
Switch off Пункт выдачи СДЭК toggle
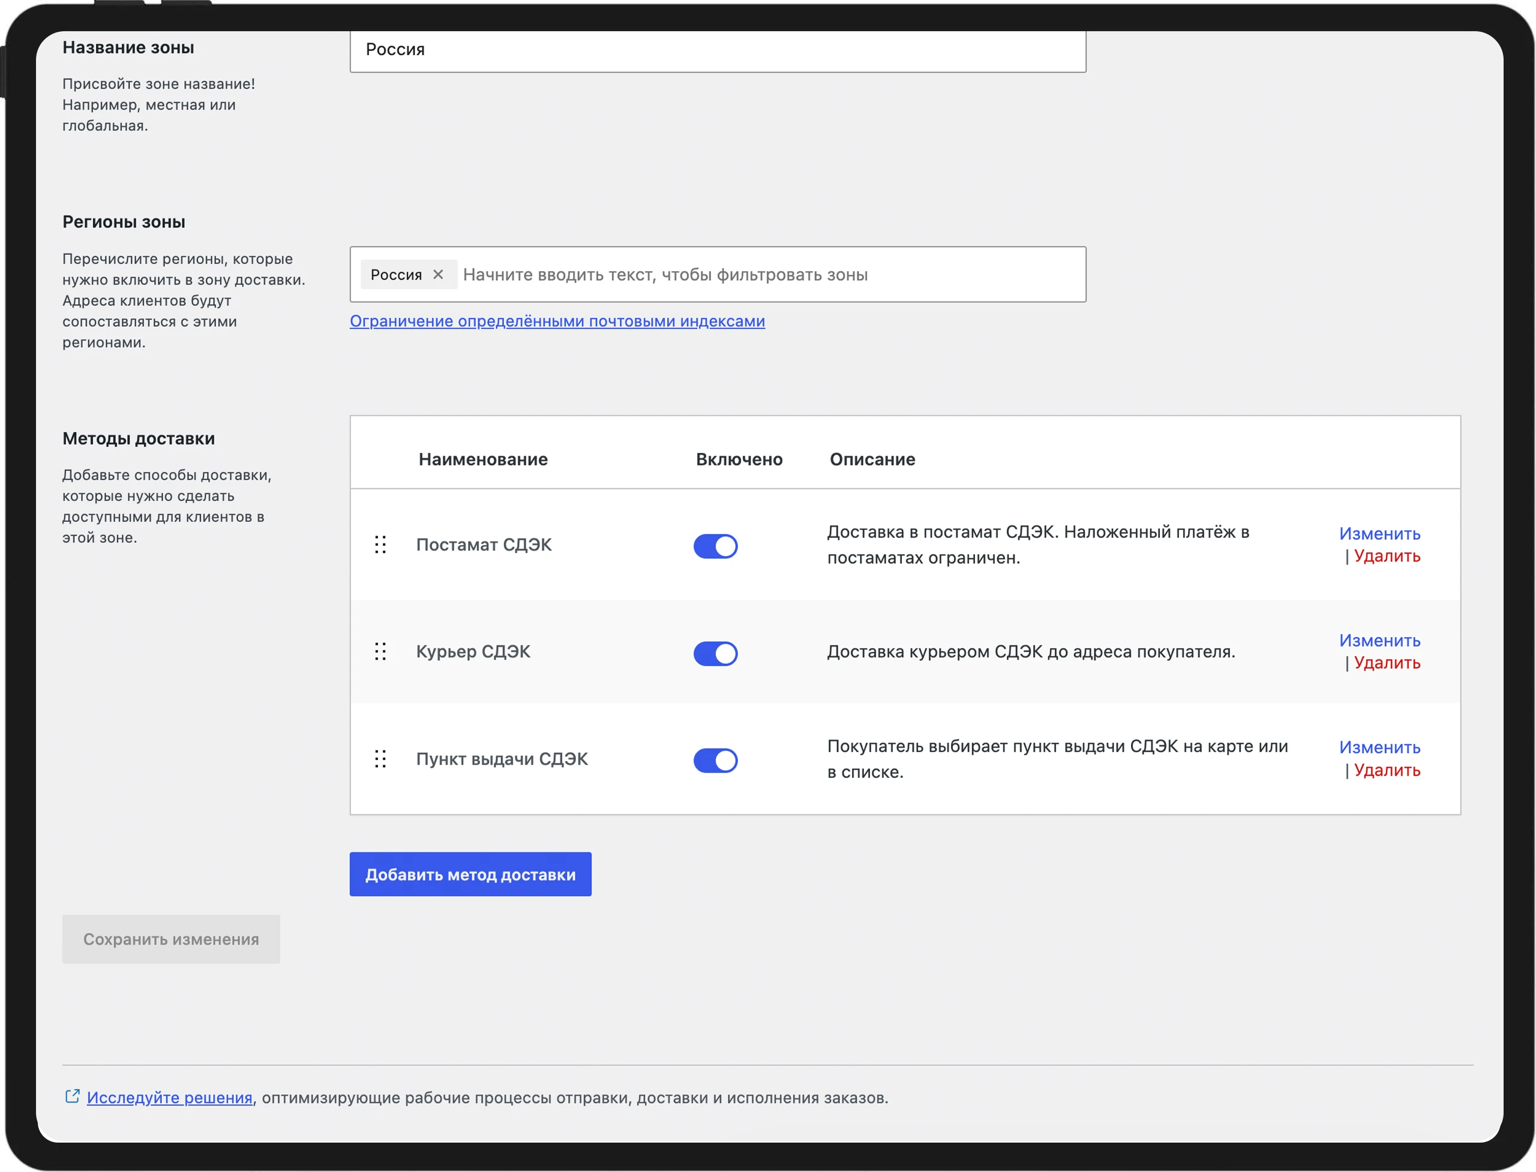[715, 761]
